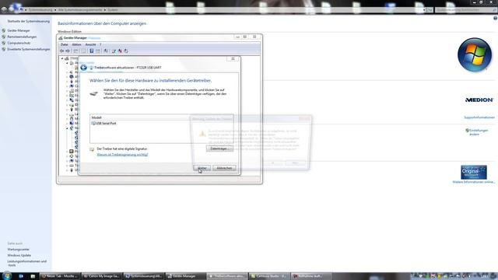Viewport: 498px width, 280px height.
Task: Click the Systemsteuerung search field
Action: [x=465, y=10]
